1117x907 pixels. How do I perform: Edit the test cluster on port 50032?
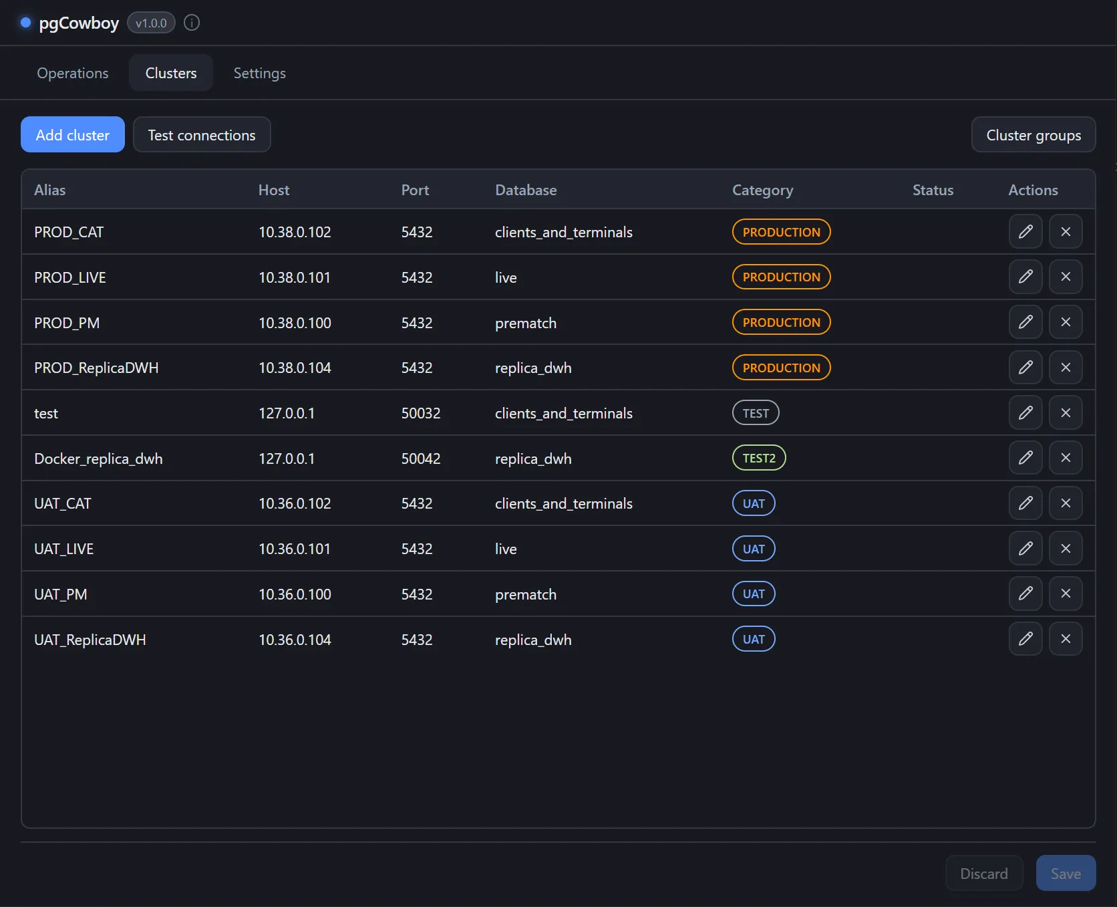[x=1025, y=412]
